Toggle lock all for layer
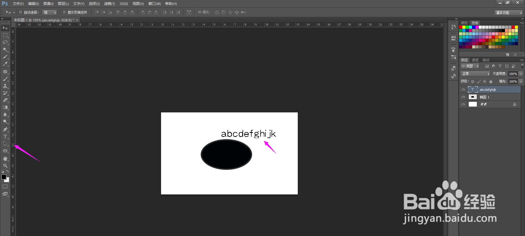 tap(491, 81)
